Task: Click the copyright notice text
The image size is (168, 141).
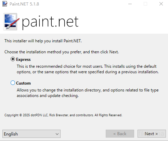Action: pyautogui.click(x=63, y=115)
